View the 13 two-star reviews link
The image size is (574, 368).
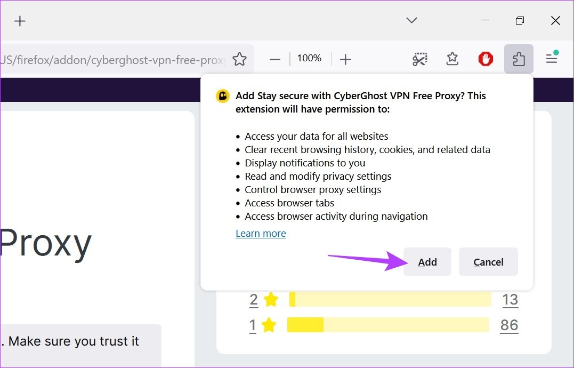tap(510, 300)
